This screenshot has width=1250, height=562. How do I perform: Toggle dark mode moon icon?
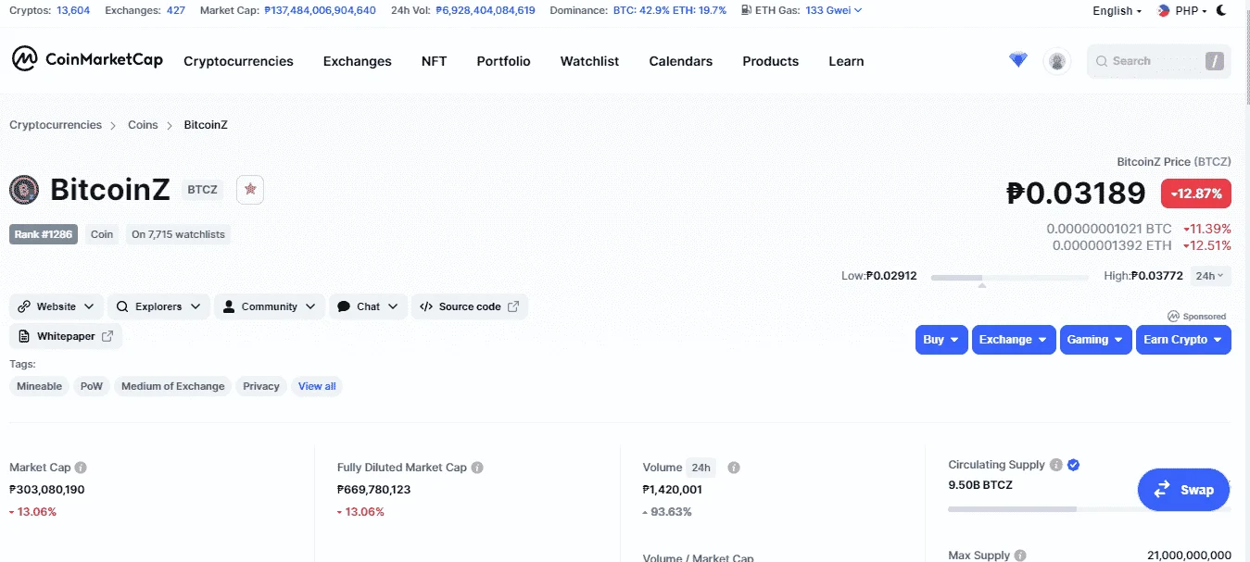[x=1221, y=10]
